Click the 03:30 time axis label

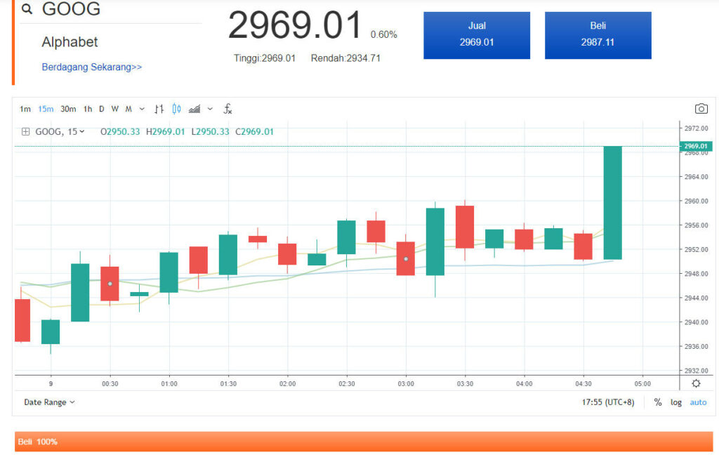click(465, 384)
